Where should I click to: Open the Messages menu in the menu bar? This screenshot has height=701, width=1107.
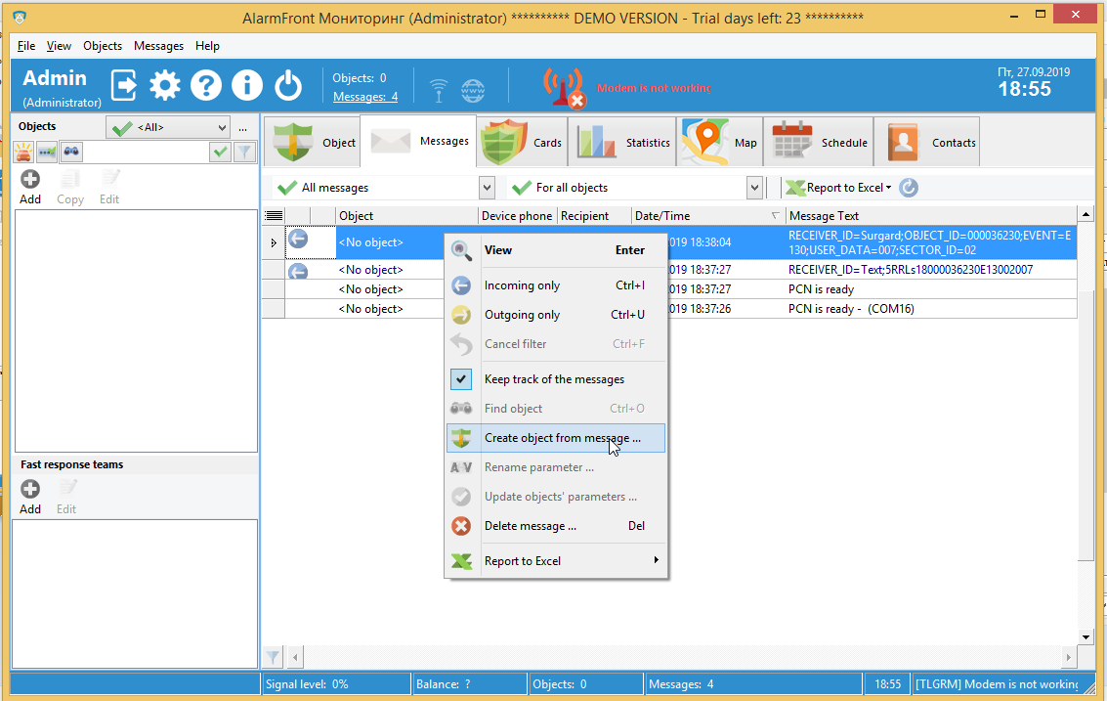(x=158, y=46)
